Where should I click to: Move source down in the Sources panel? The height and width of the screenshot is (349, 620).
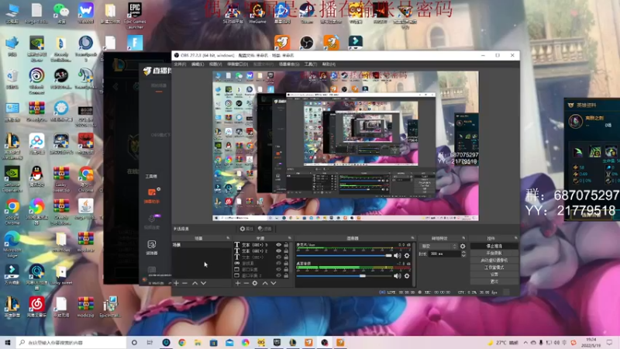(x=274, y=283)
